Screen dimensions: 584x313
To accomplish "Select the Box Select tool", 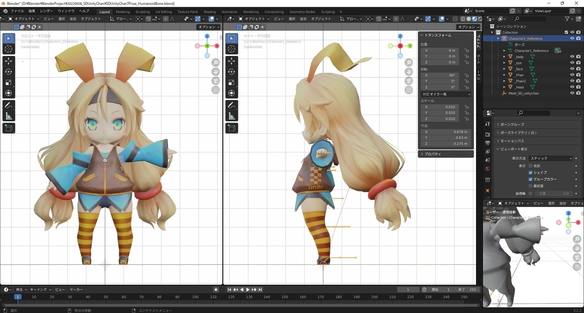I will 8,39.
